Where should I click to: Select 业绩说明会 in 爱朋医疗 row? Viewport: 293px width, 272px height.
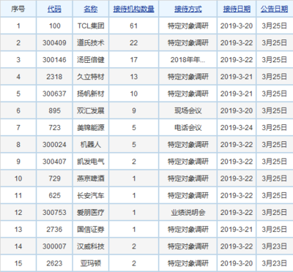click(x=188, y=213)
